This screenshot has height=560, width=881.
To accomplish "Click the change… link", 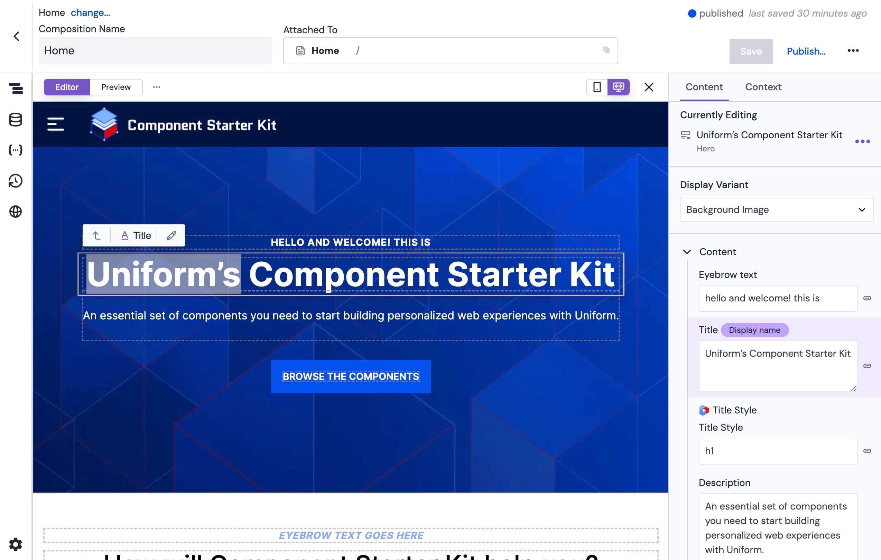I will 90,13.
